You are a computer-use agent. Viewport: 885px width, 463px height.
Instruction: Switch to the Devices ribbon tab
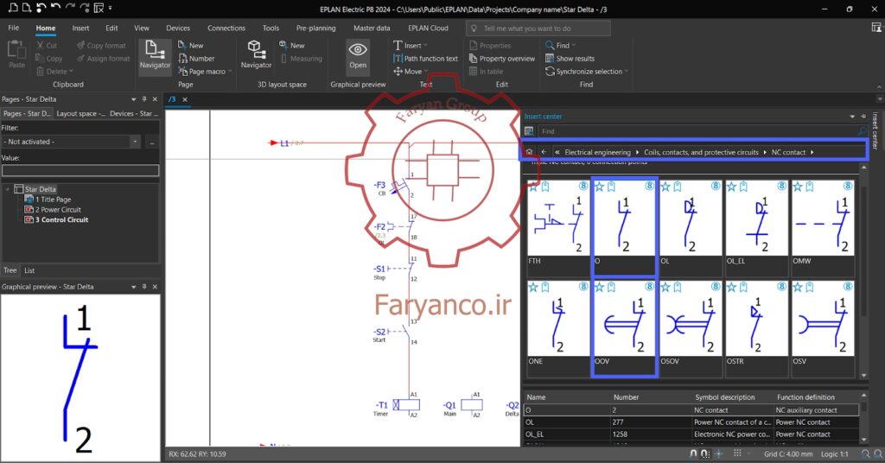(x=178, y=28)
